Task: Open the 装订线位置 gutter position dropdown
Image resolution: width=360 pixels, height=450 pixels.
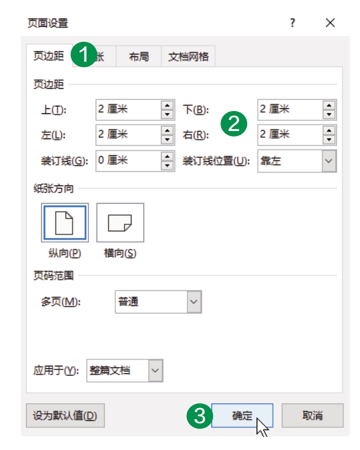Action: 329,161
